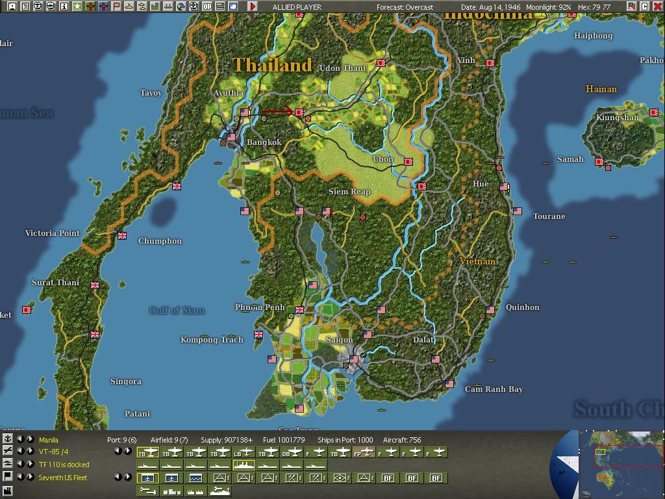Click the 'Airfield: 9 (7)' readout
Screen dimensions: 665x499
pyautogui.click(x=169, y=440)
